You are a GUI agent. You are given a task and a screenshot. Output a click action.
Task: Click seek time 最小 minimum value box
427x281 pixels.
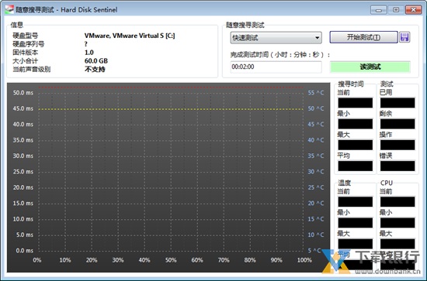[x=356, y=124]
